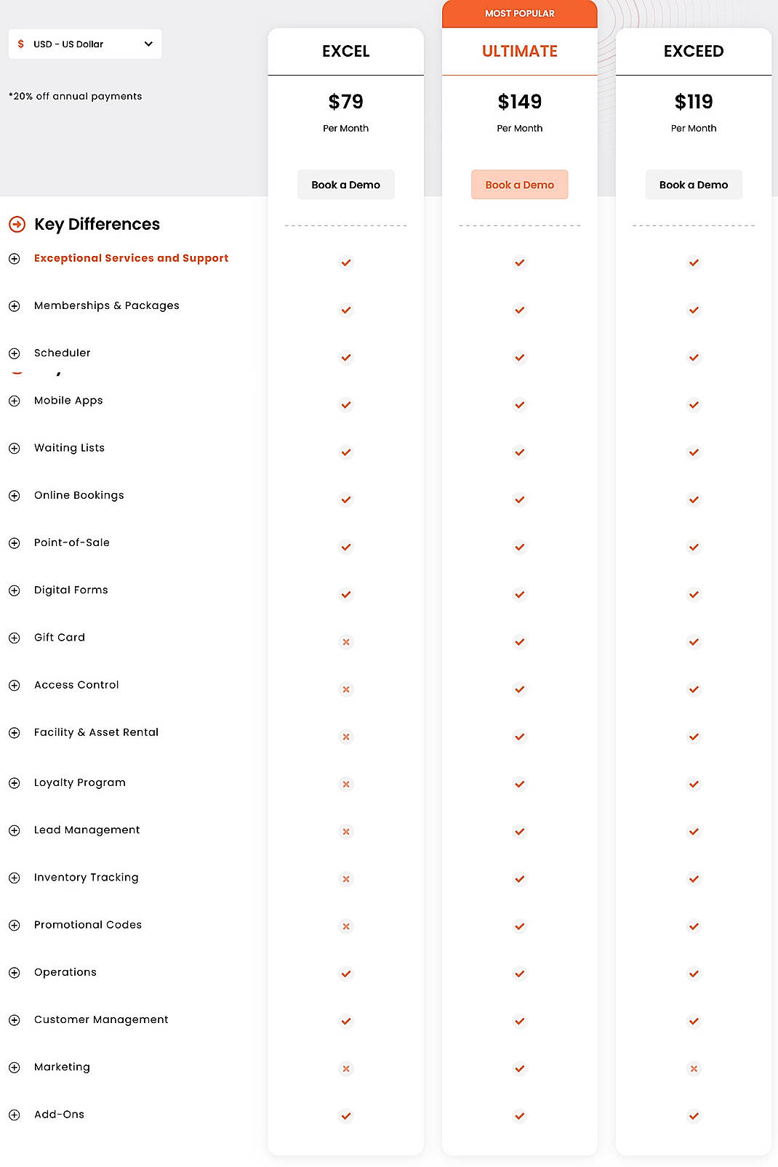Open the USD - US Dollar currency dropdown

(x=84, y=44)
